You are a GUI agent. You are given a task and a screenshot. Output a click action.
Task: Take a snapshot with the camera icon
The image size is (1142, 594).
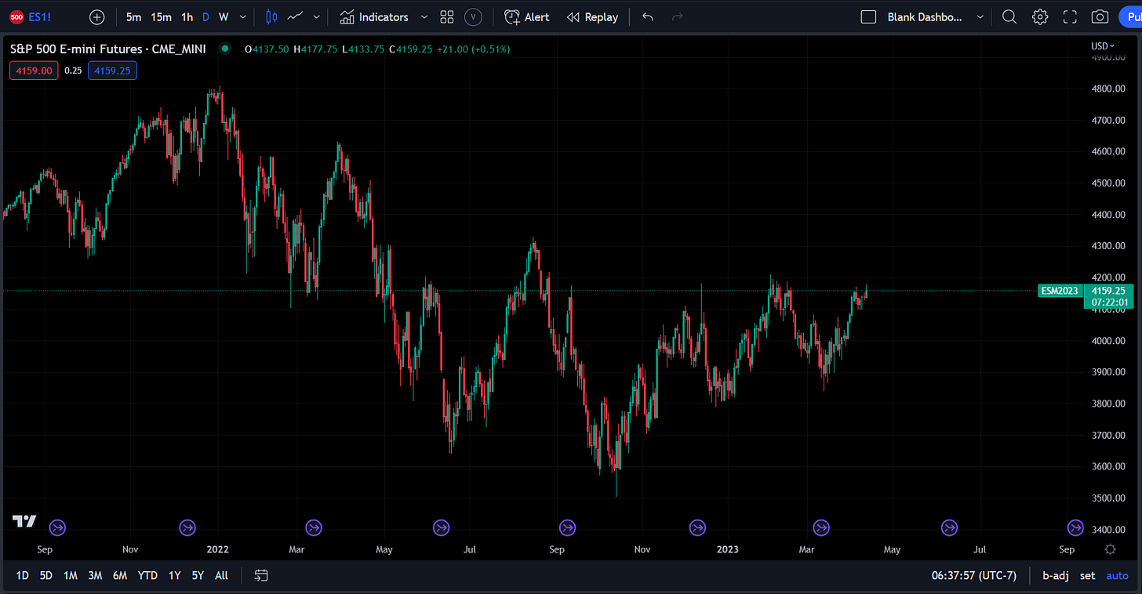[1100, 16]
